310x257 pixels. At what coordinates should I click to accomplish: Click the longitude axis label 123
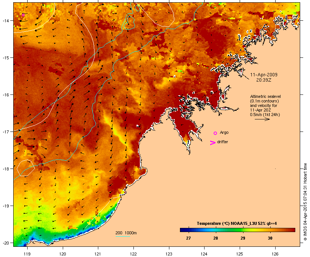[169, 254]
